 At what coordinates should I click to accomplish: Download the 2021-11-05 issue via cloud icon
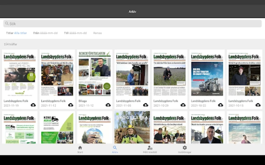coord(145,105)
